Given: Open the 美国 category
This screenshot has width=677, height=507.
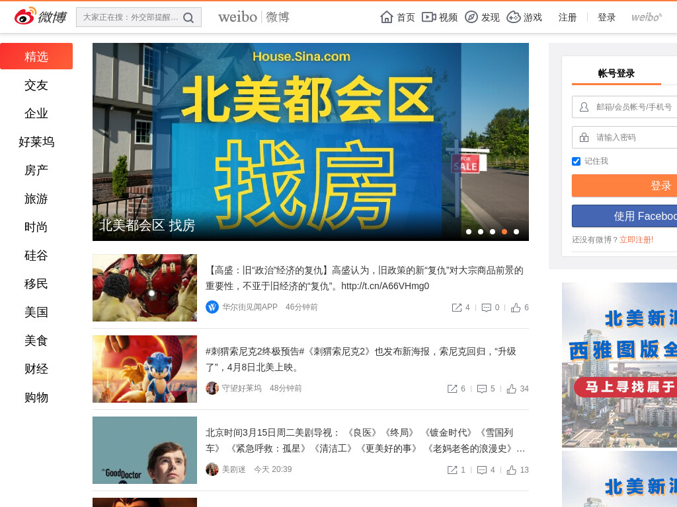Looking at the screenshot, I should pyautogui.click(x=36, y=312).
